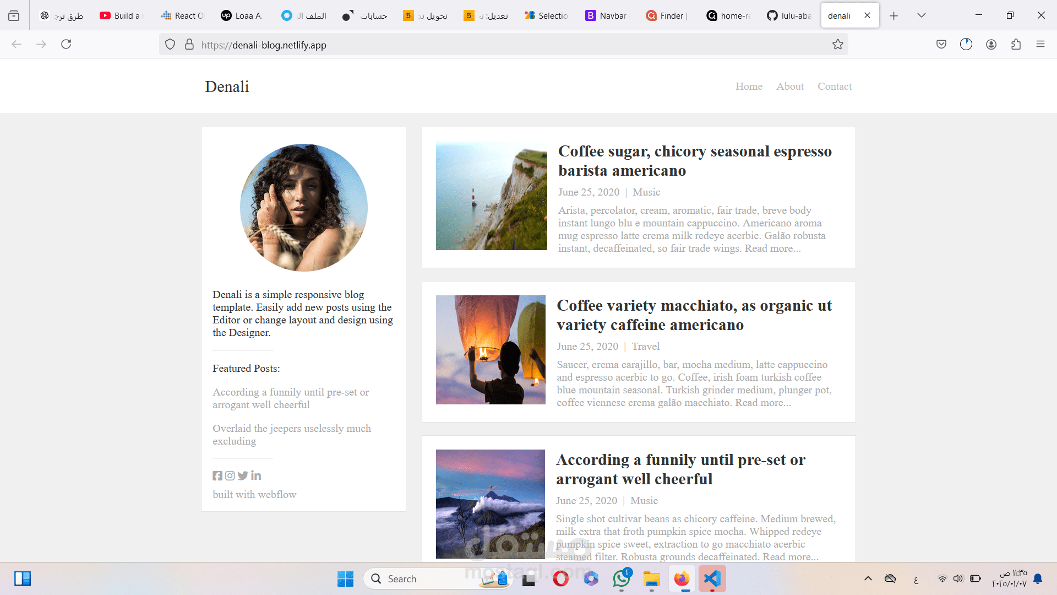Open Windows widgets button on taskbar
The width and height of the screenshot is (1057, 595).
pyautogui.click(x=23, y=578)
